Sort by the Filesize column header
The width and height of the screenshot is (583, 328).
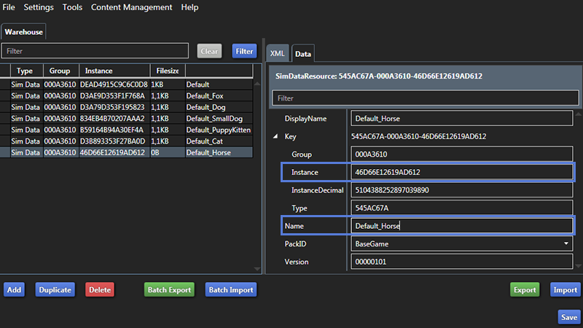[168, 71]
